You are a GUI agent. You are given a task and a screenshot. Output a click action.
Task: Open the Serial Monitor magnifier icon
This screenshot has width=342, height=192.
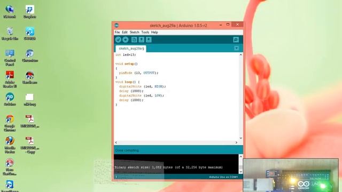[236, 39]
